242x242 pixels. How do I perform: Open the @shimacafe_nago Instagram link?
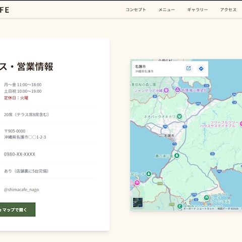pos(21,190)
